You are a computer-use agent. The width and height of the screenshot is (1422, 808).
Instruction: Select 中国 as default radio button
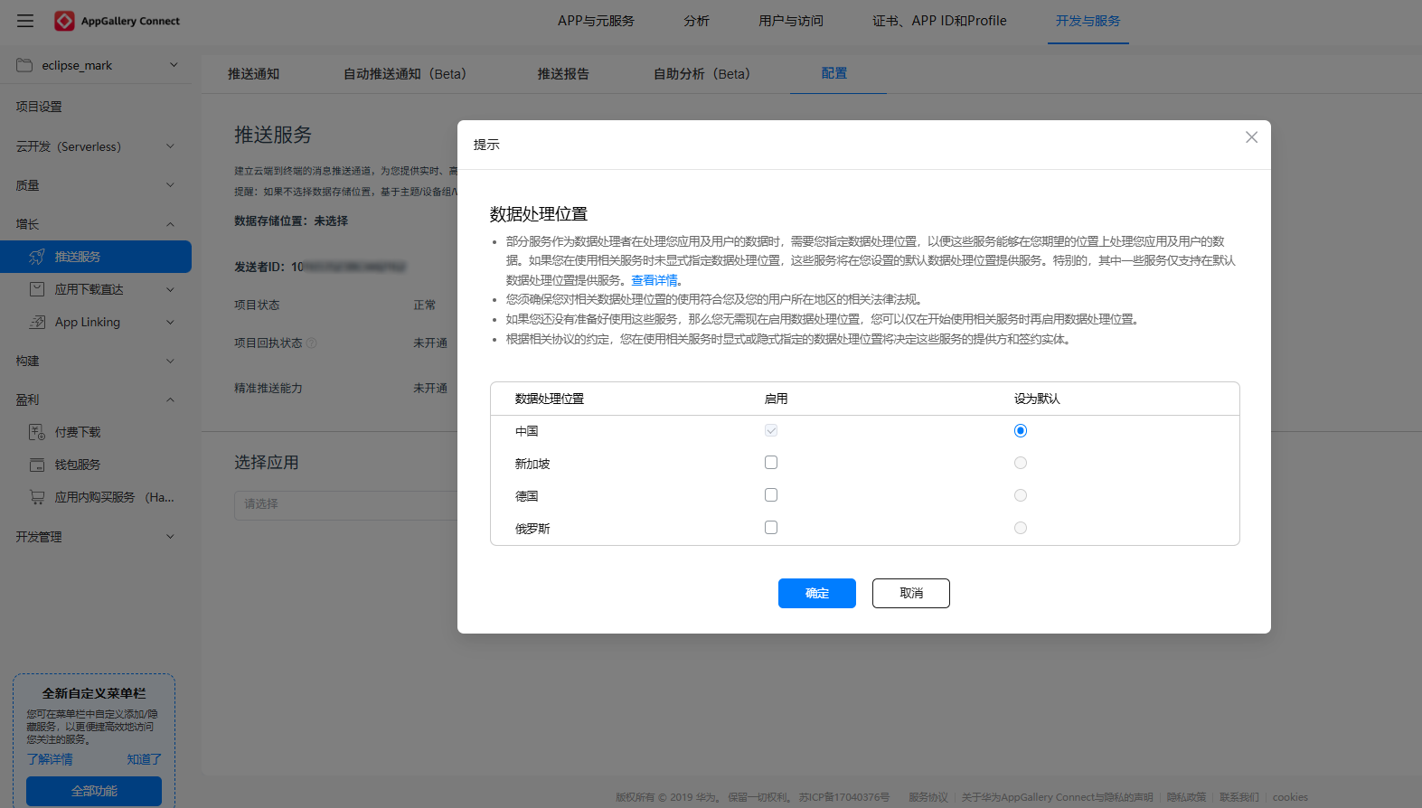(x=1021, y=430)
